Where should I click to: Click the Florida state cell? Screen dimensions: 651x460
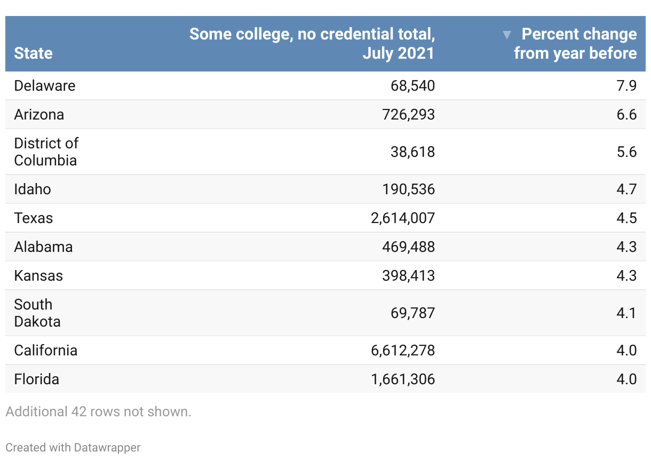(37, 379)
